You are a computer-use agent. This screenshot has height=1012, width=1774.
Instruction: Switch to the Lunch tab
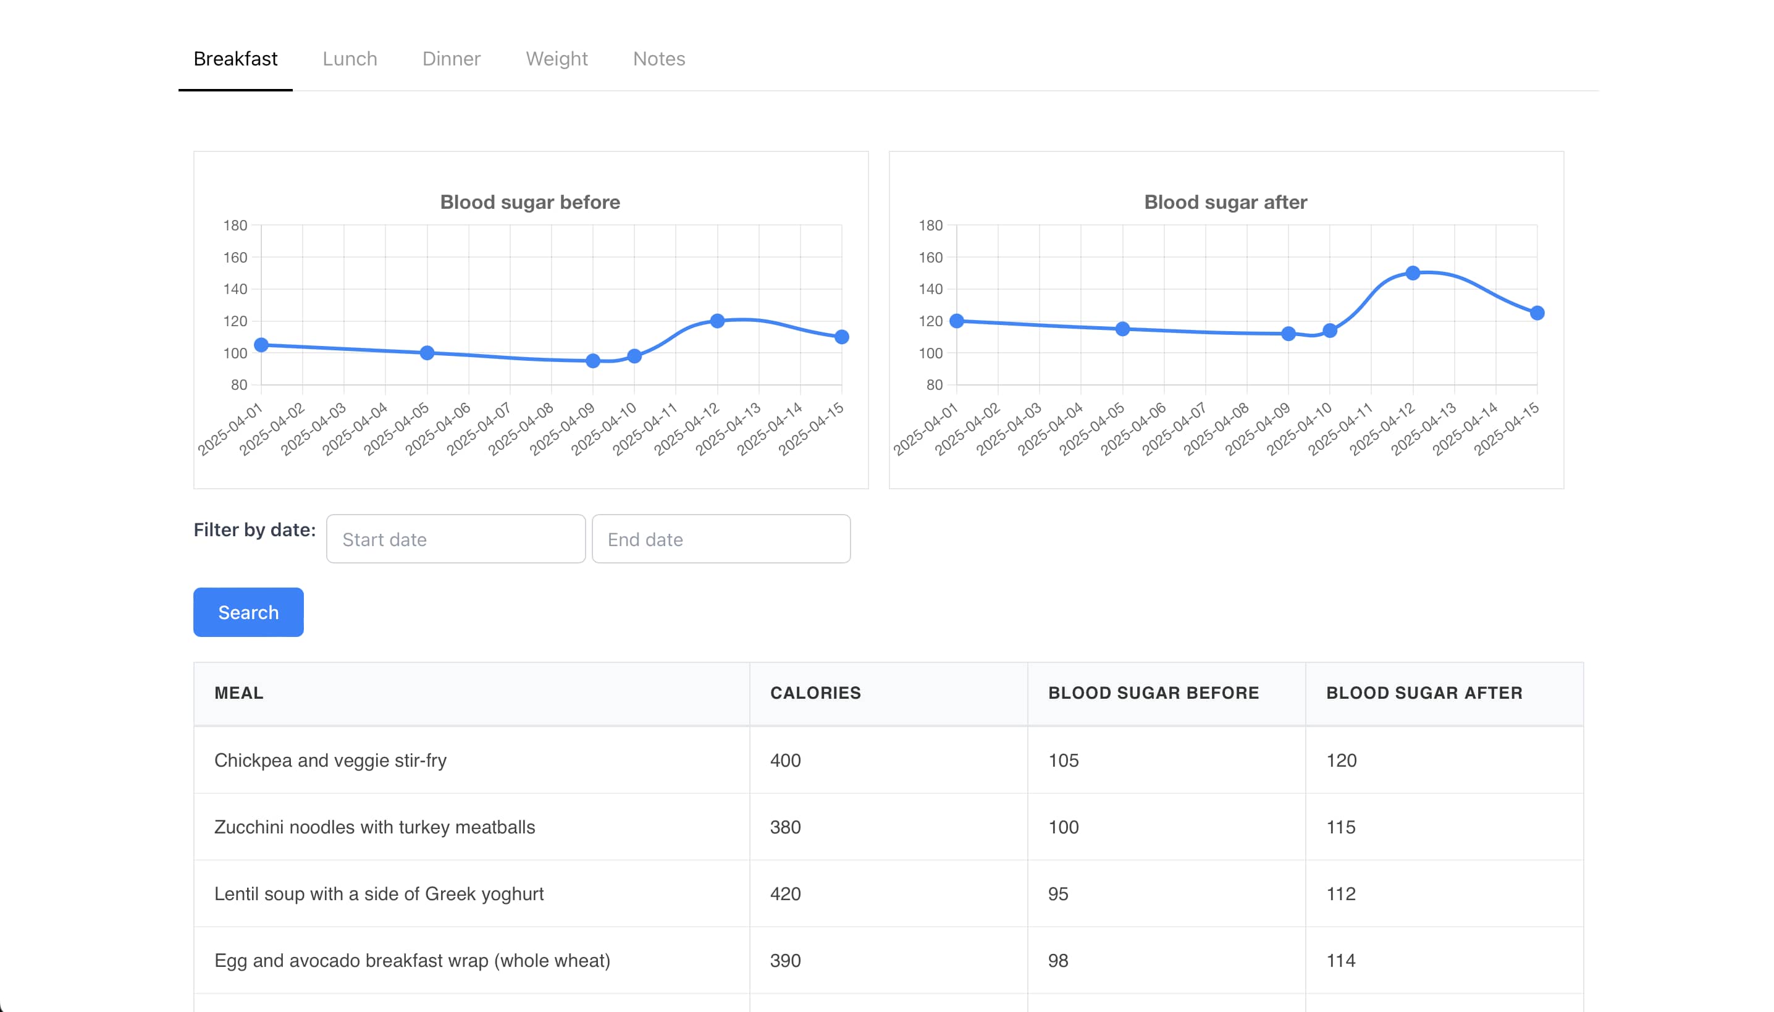[x=350, y=59]
